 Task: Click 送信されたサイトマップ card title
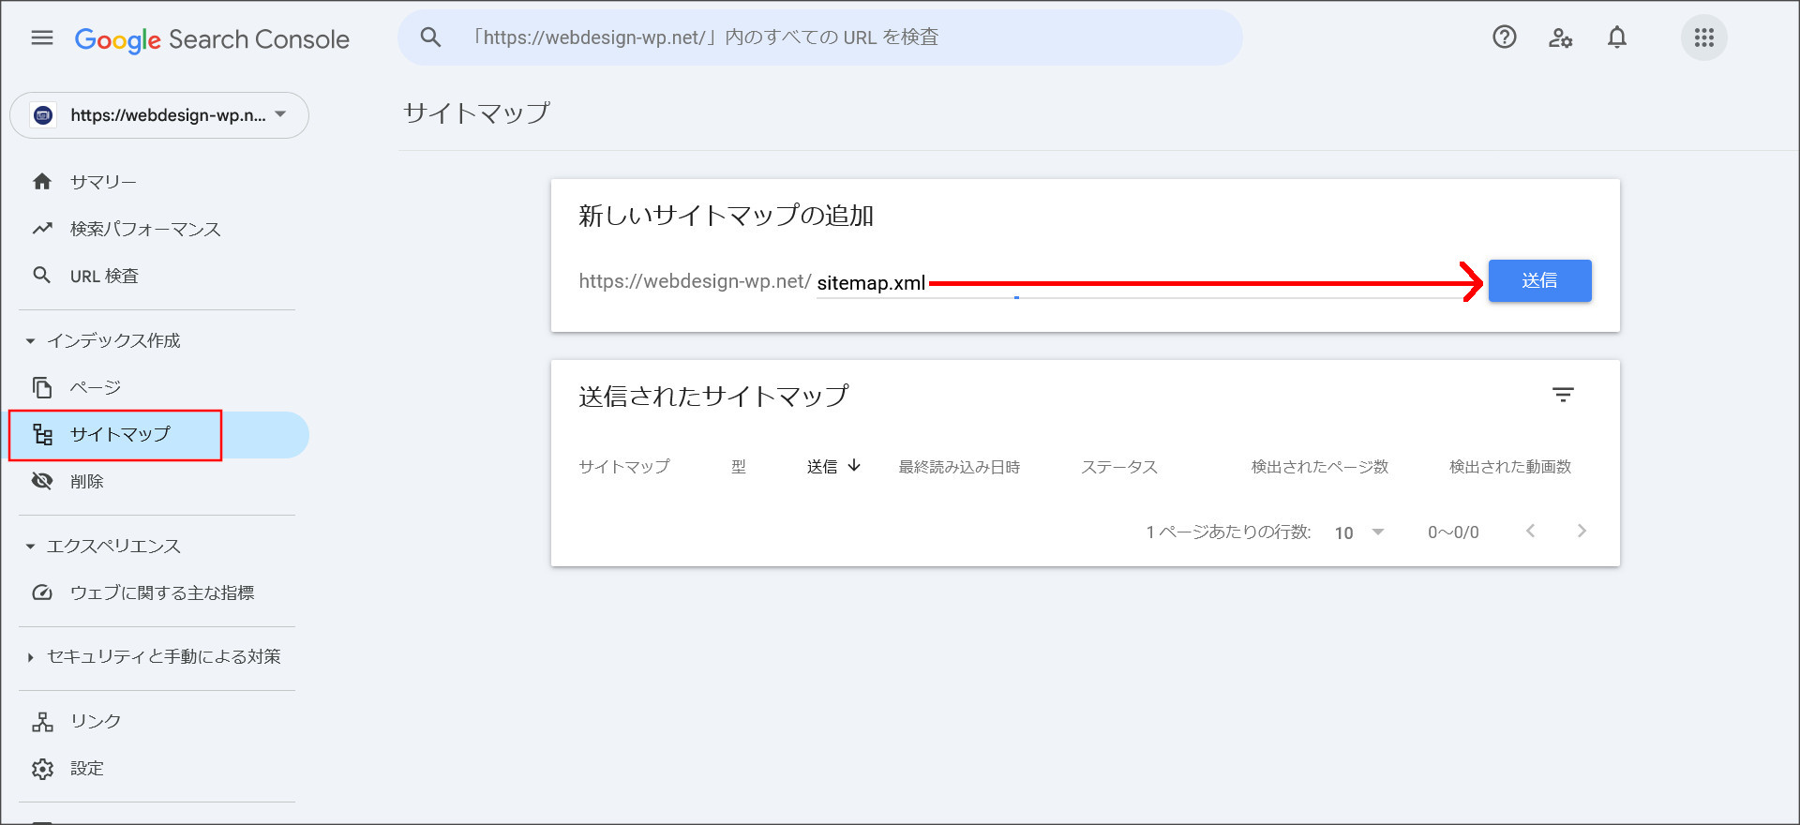point(713,396)
